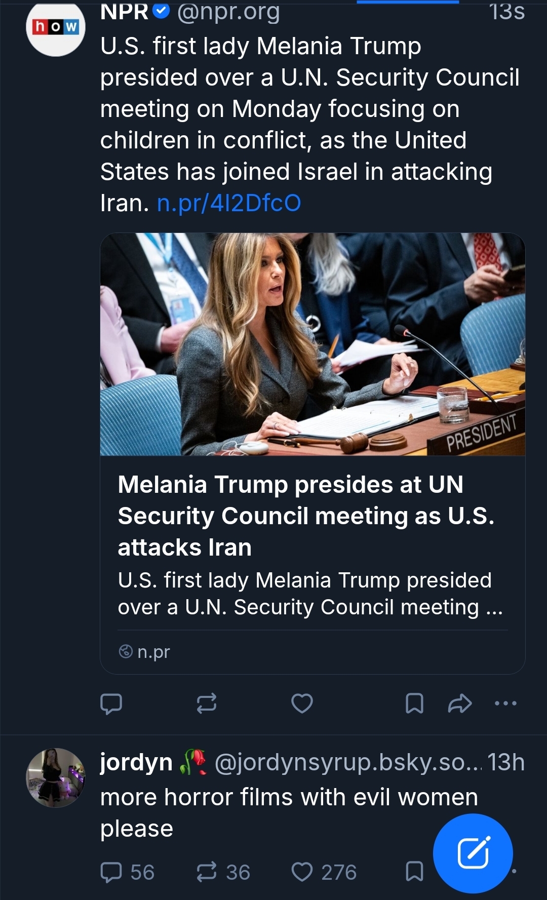Open the n.pr/4l2DfcO link
Image resolution: width=547 pixels, height=900 pixels.
click(x=229, y=203)
